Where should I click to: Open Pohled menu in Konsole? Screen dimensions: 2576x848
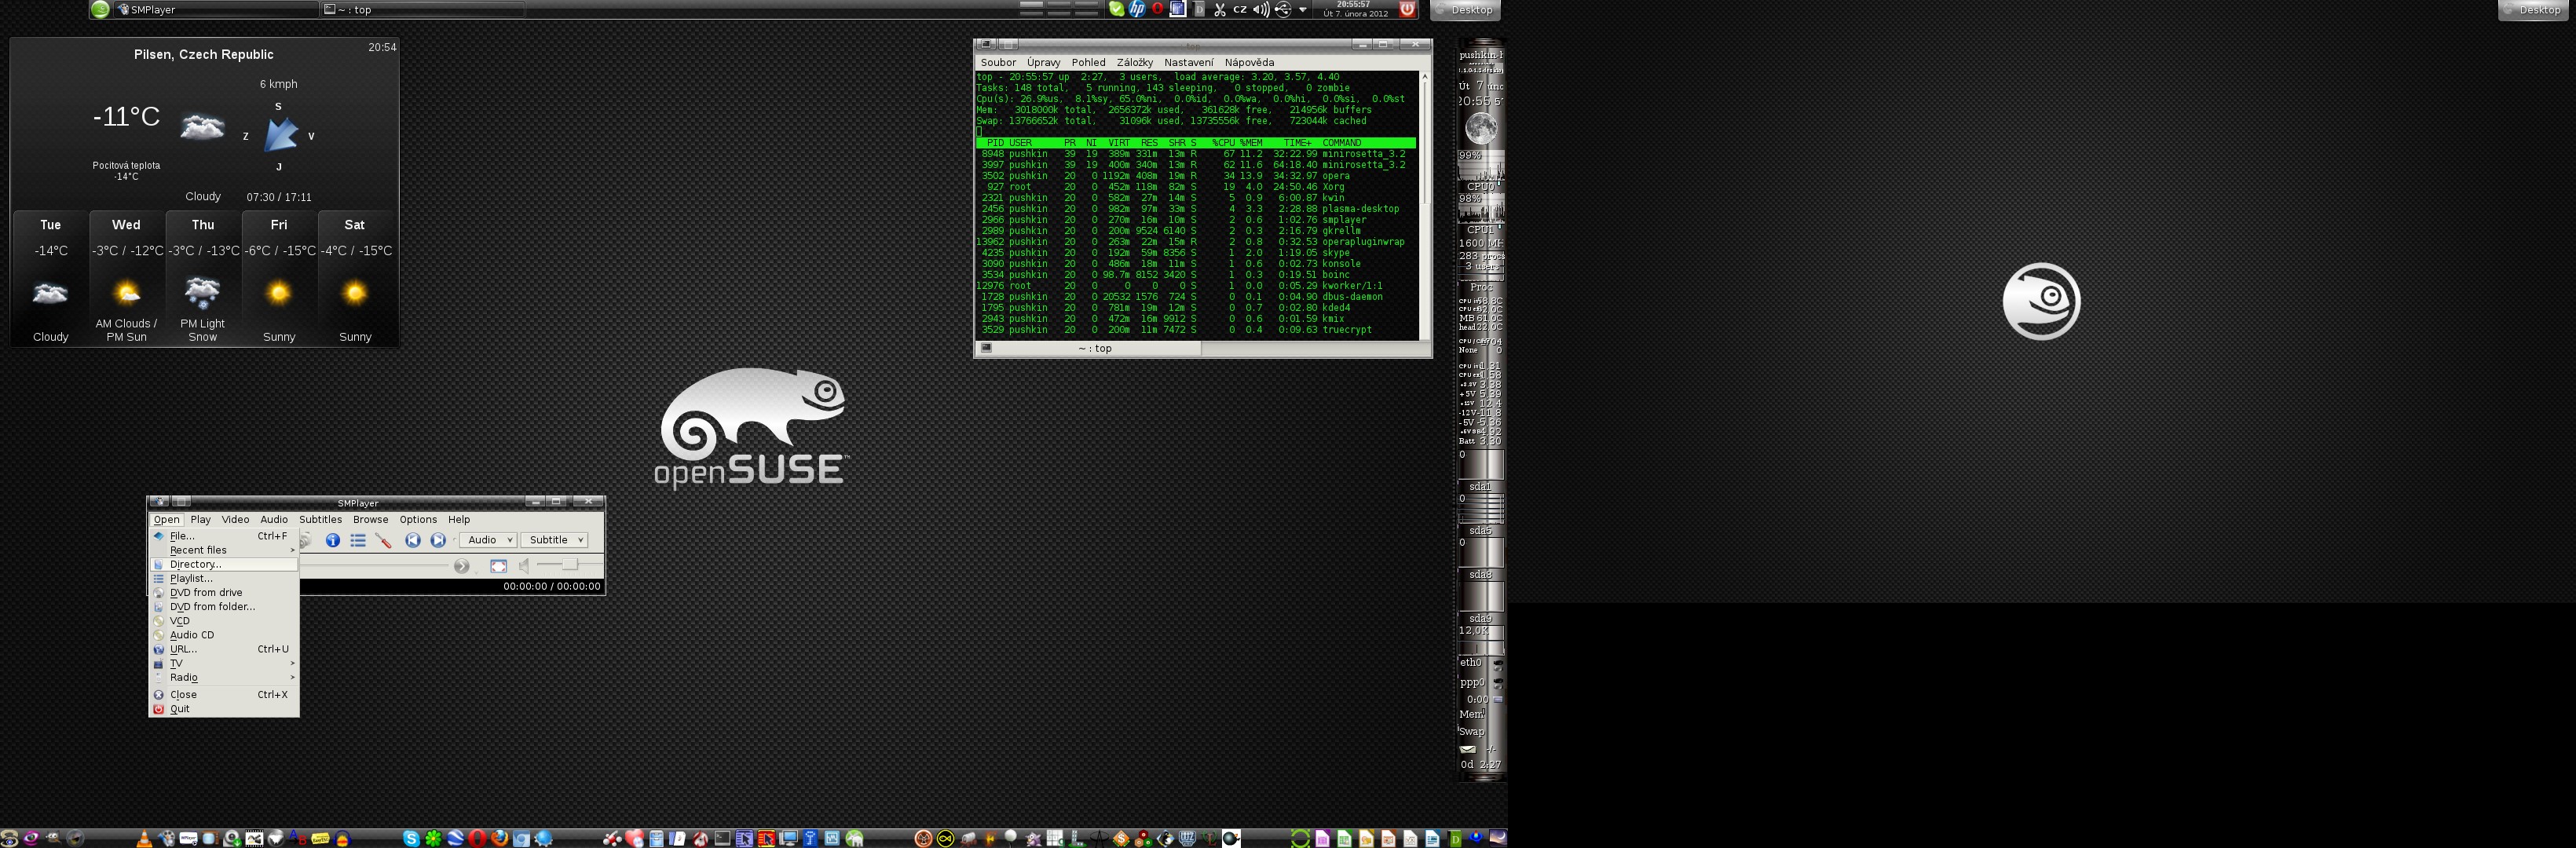coord(1088,62)
